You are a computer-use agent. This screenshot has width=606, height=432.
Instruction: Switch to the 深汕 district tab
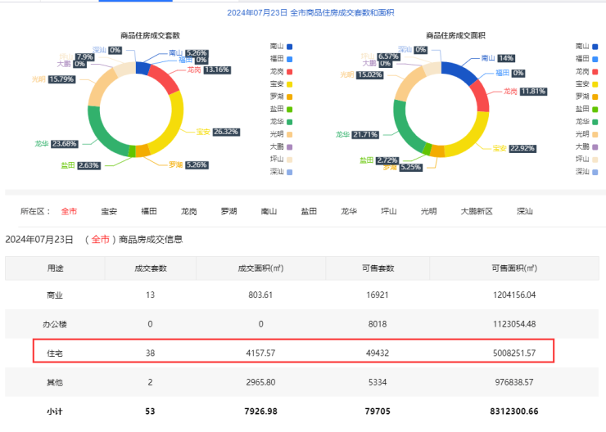click(525, 211)
